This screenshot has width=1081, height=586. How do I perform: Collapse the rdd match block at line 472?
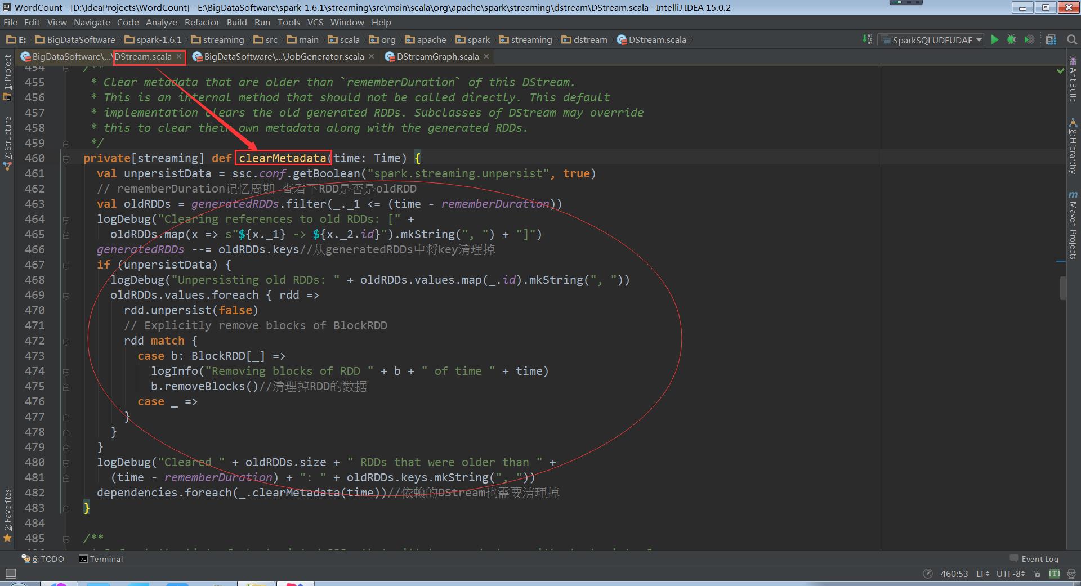pyautogui.click(x=66, y=341)
